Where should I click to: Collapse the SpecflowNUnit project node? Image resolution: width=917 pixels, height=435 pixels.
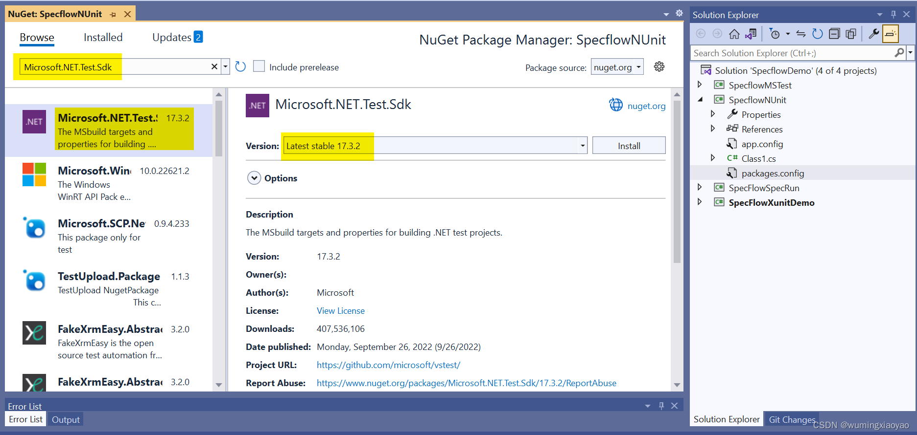pyautogui.click(x=700, y=99)
